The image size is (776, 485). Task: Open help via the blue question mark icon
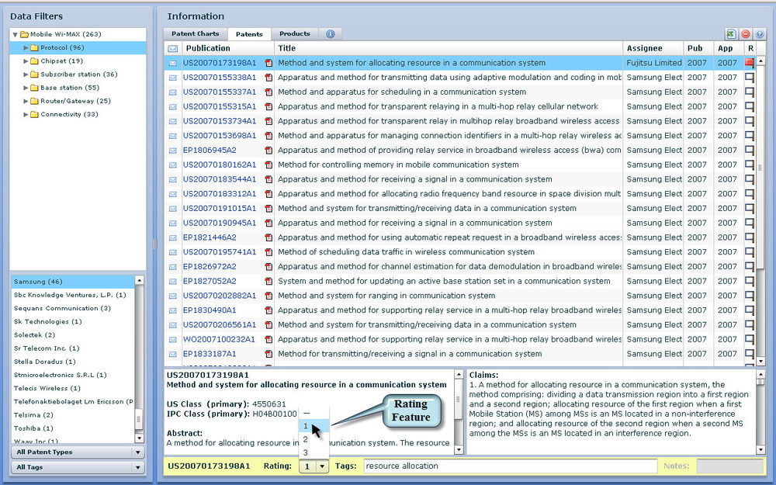pos(759,33)
